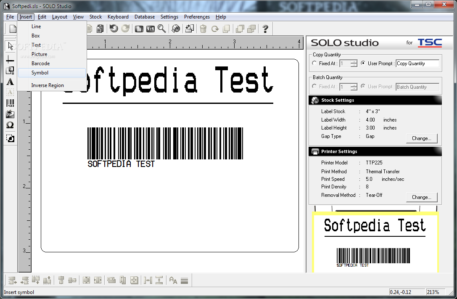Click the 213% zoom status field

tap(436, 292)
